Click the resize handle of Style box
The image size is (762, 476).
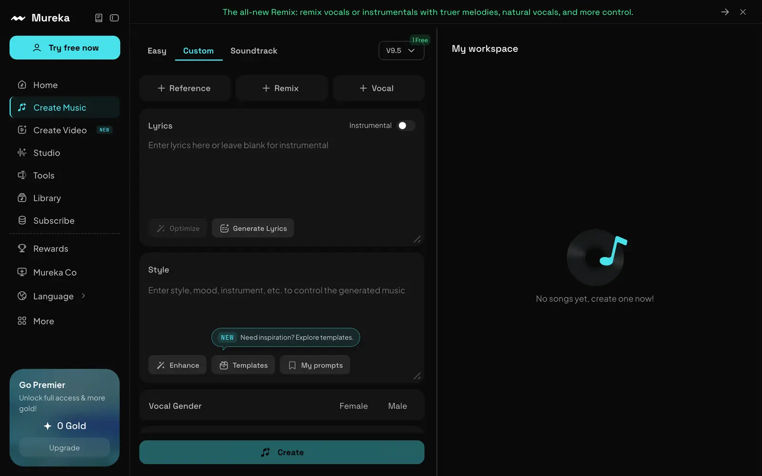(417, 376)
